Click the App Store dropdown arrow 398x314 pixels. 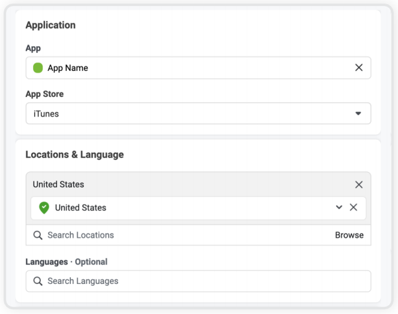click(x=358, y=114)
